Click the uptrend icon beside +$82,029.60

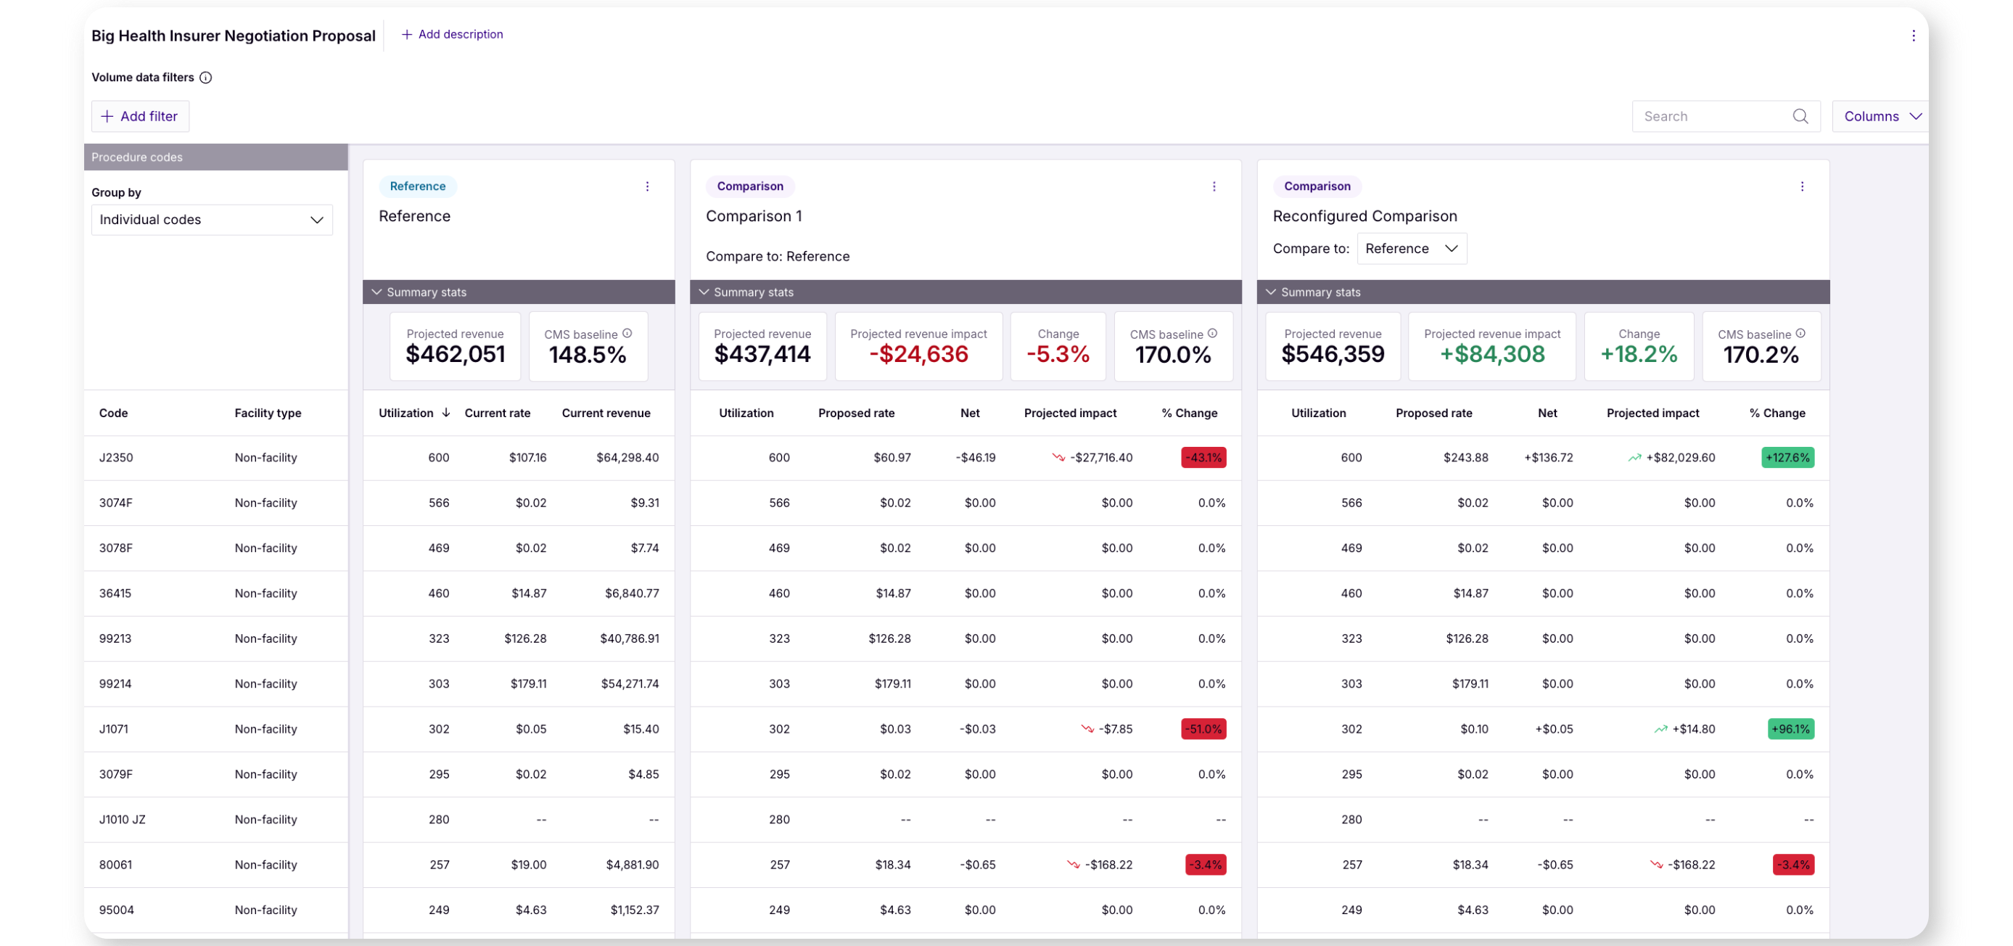click(1635, 457)
